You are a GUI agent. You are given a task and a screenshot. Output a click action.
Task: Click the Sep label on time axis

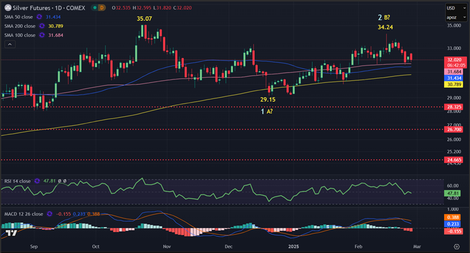[34, 246]
